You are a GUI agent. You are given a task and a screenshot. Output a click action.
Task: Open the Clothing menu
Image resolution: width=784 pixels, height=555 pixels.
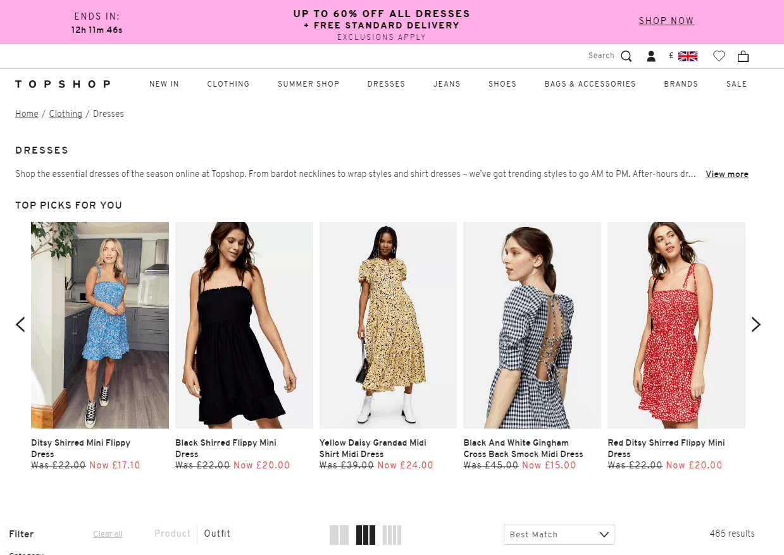coord(228,84)
